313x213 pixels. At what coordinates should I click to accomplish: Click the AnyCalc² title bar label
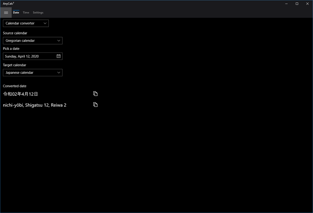[8, 4]
